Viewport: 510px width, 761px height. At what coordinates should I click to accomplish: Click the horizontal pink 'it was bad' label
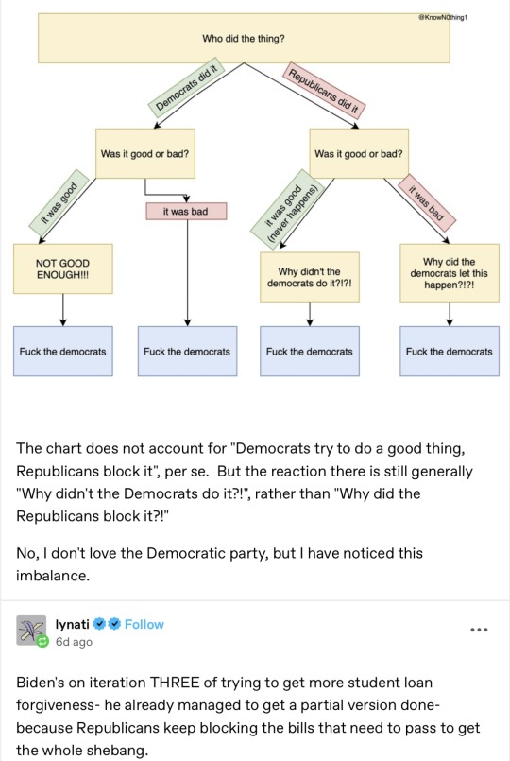click(186, 212)
